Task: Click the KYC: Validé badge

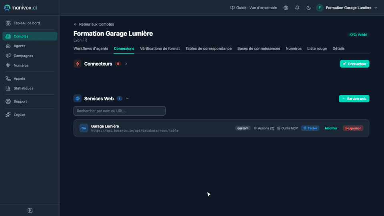Action: coord(358,34)
